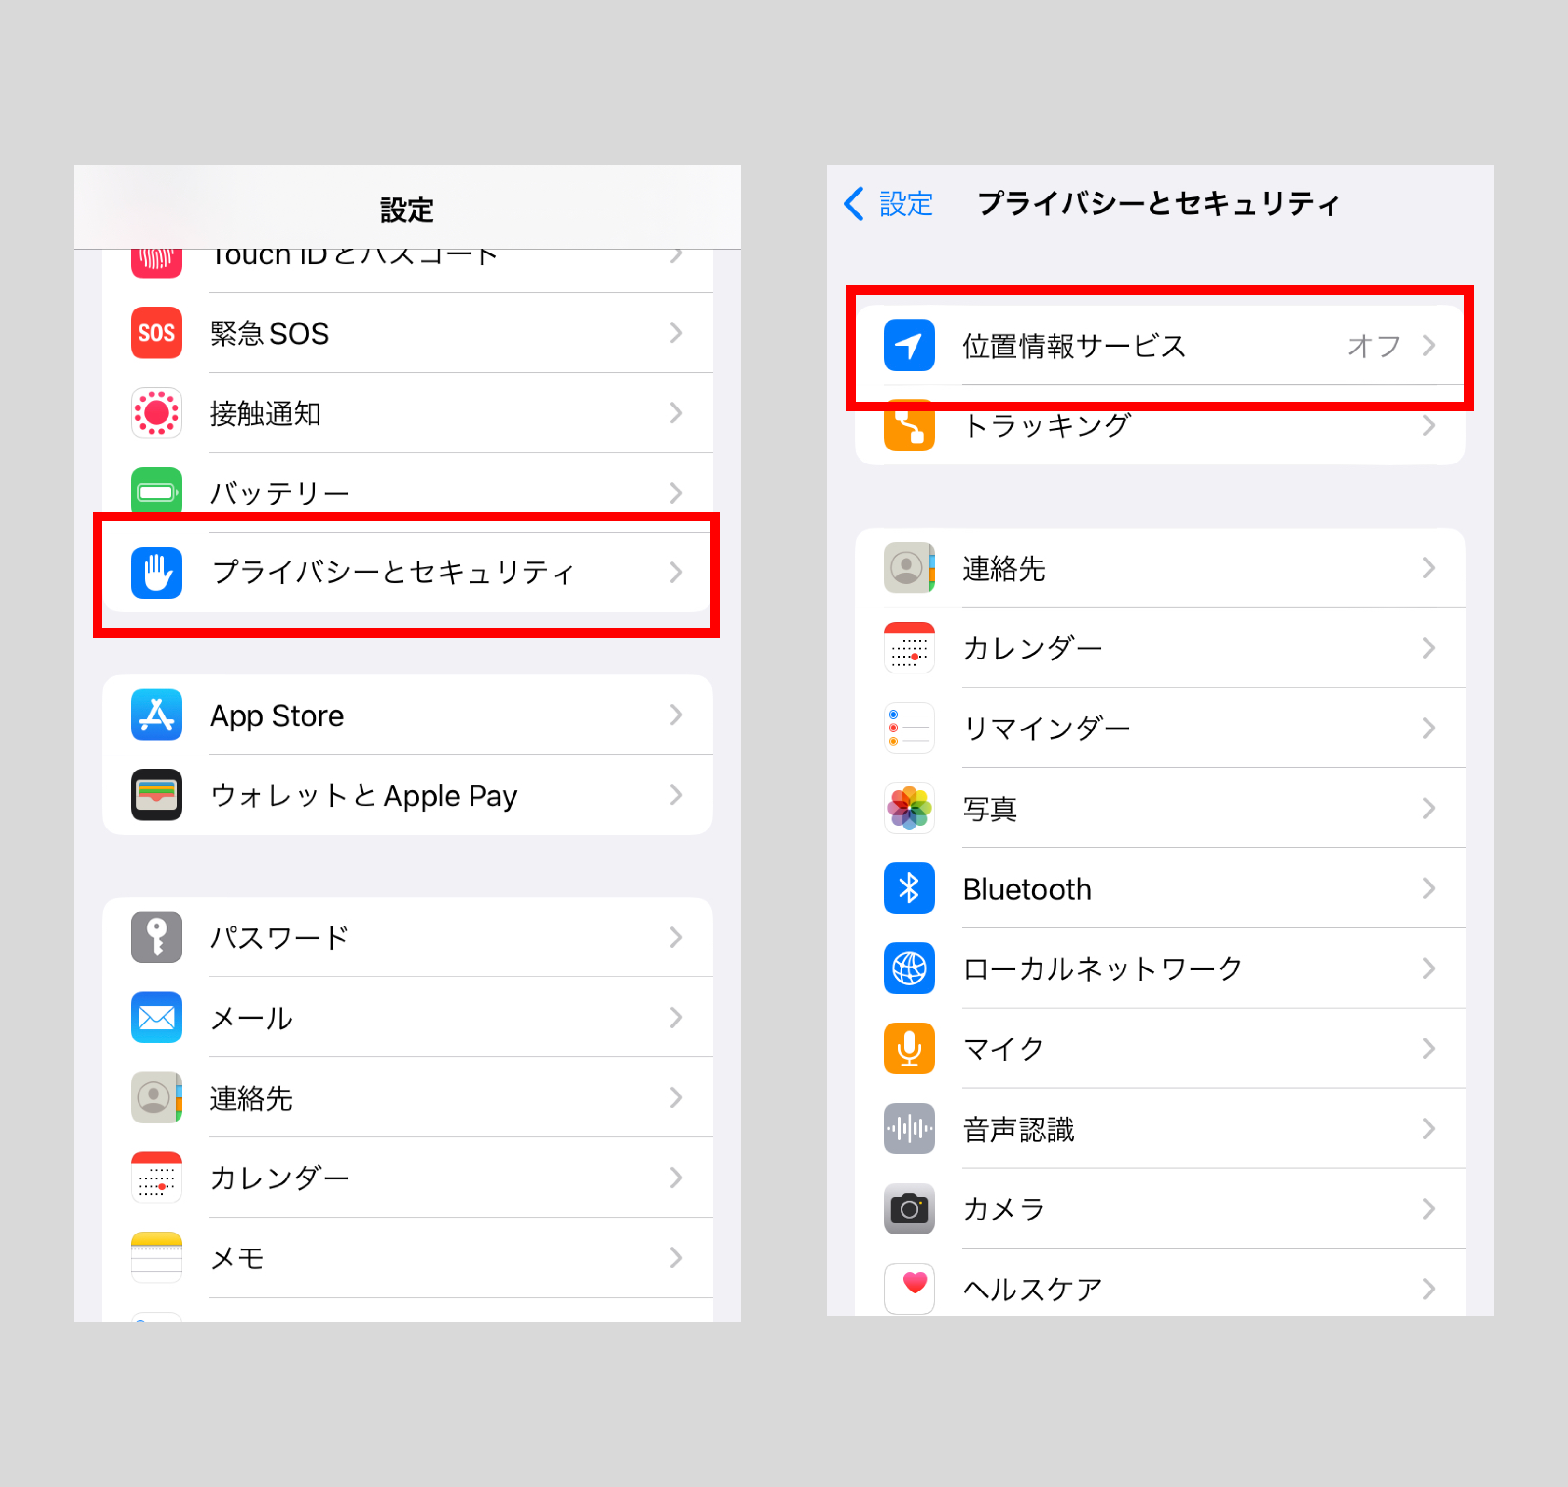Open the メール settings row
The height and width of the screenshot is (1487, 1568).
[x=407, y=1018]
